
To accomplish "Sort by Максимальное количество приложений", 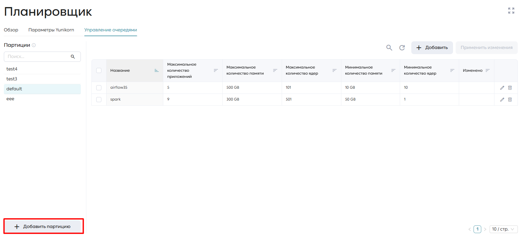I will point(216,70).
